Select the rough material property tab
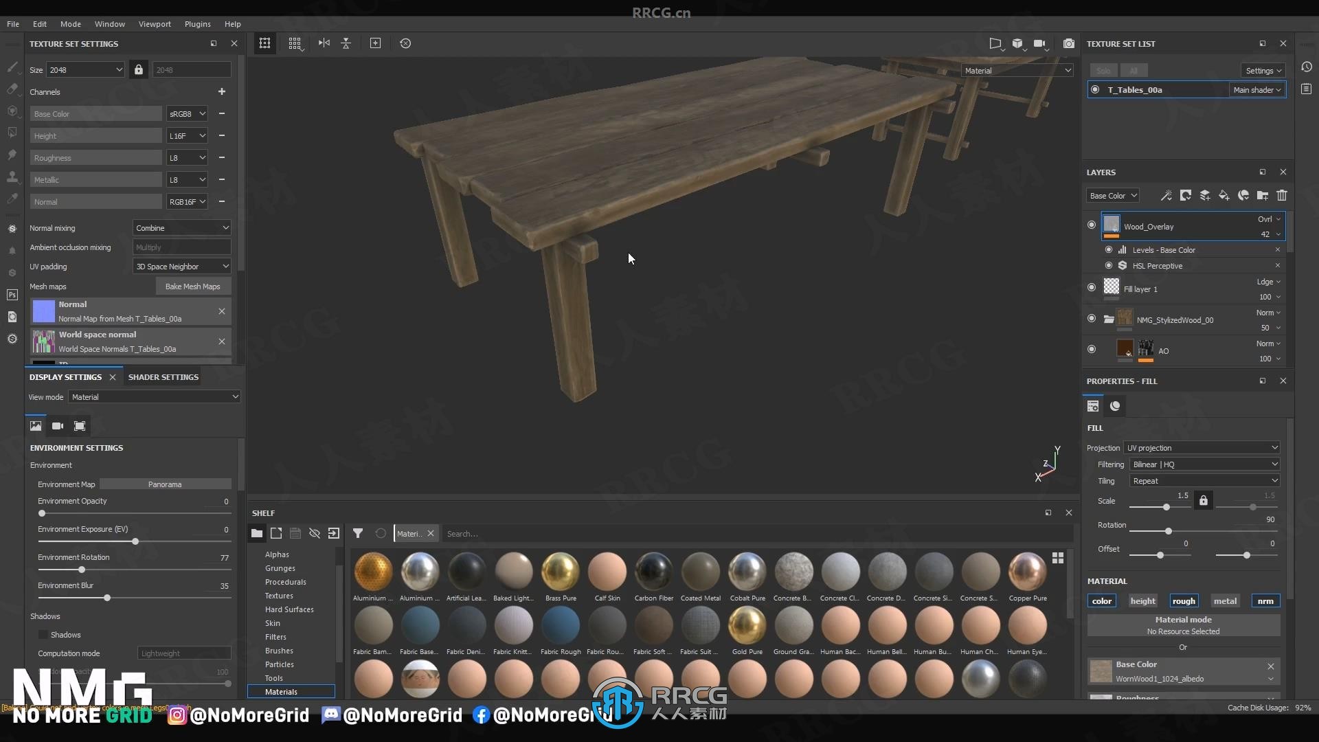1319x742 pixels. (x=1183, y=600)
